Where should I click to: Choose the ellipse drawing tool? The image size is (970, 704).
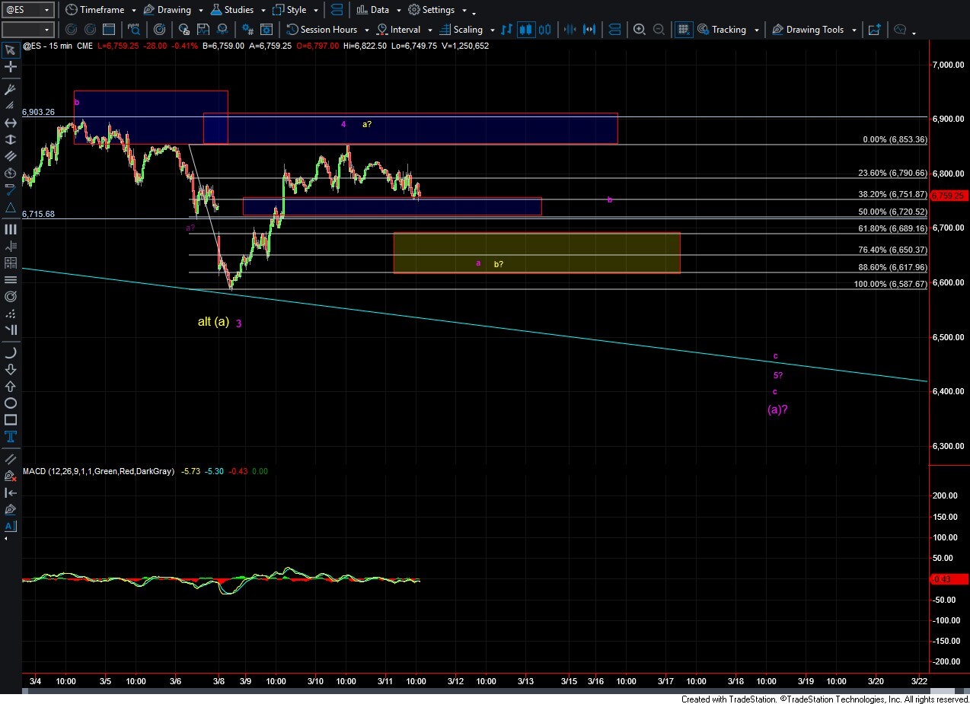pyautogui.click(x=11, y=403)
